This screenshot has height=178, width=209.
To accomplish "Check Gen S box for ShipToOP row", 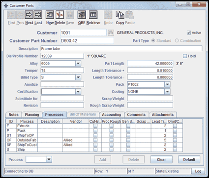I will point(128,136).
